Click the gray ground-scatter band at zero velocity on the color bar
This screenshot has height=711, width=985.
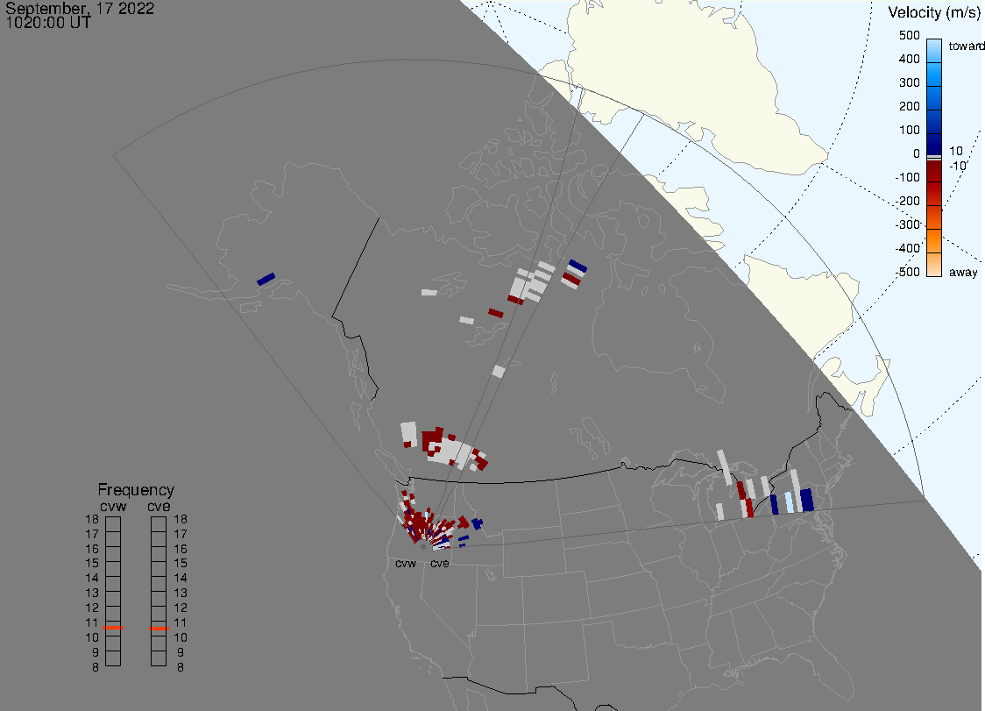click(x=934, y=157)
